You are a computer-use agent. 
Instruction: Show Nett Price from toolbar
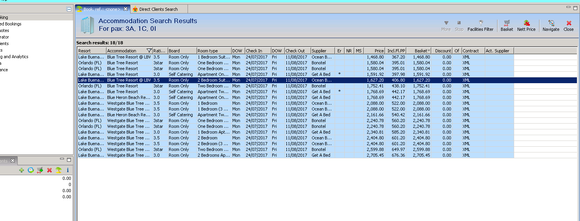(526, 26)
